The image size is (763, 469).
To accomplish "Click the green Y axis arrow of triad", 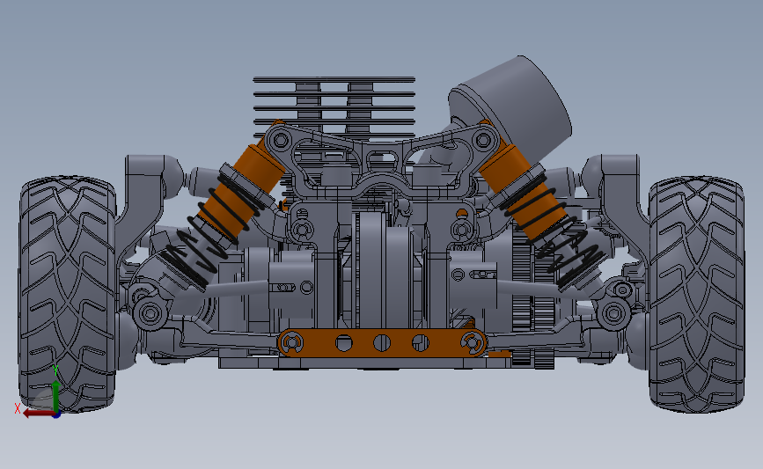I will (56, 397).
